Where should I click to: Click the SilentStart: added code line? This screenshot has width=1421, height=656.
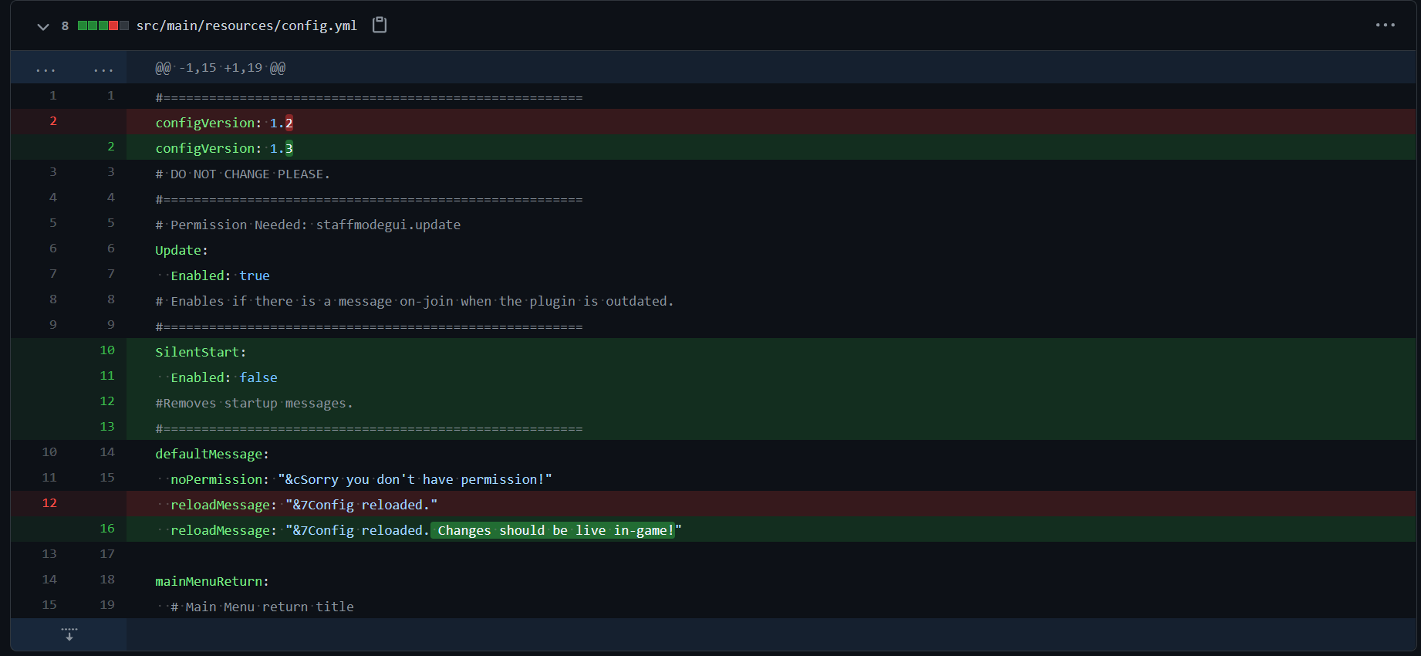coord(201,352)
